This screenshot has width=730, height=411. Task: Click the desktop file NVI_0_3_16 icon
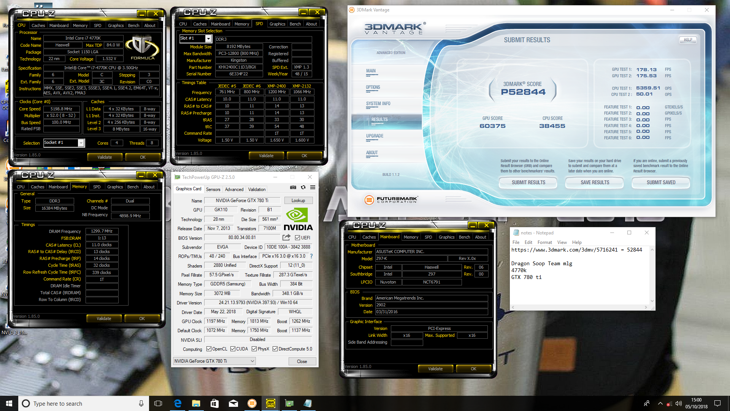pos(14,332)
